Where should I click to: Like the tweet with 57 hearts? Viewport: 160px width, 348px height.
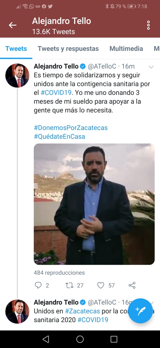click(x=101, y=285)
